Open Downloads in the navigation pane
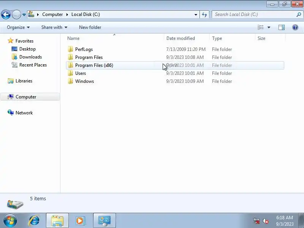The width and height of the screenshot is (304, 228). (30, 57)
